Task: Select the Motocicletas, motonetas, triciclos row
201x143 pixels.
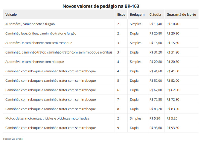Action: 101,118
